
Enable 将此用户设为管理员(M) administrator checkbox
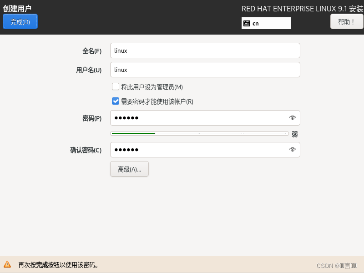[x=116, y=86]
